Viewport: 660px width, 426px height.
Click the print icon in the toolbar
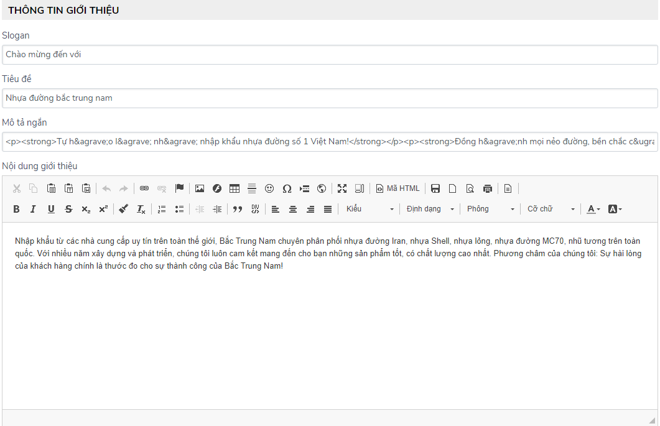coord(488,188)
